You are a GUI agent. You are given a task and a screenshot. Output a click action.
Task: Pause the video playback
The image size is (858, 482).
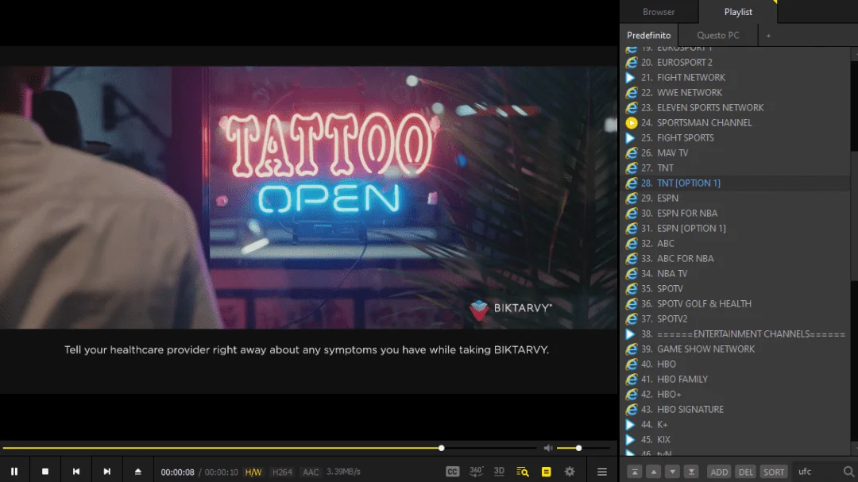click(x=14, y=471)
